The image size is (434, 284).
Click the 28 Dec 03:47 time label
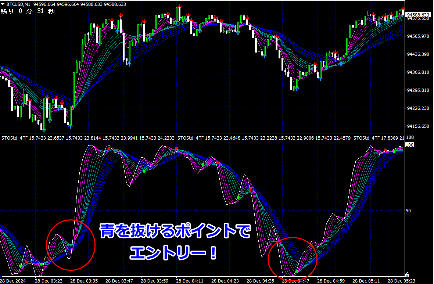pos(119,281)
